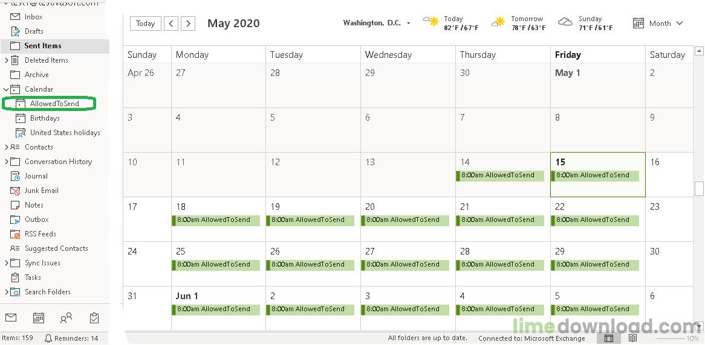Screen dimensions: 705x345
Task: Click the calendar vertical scrollbar thumb
Action: 699,189
